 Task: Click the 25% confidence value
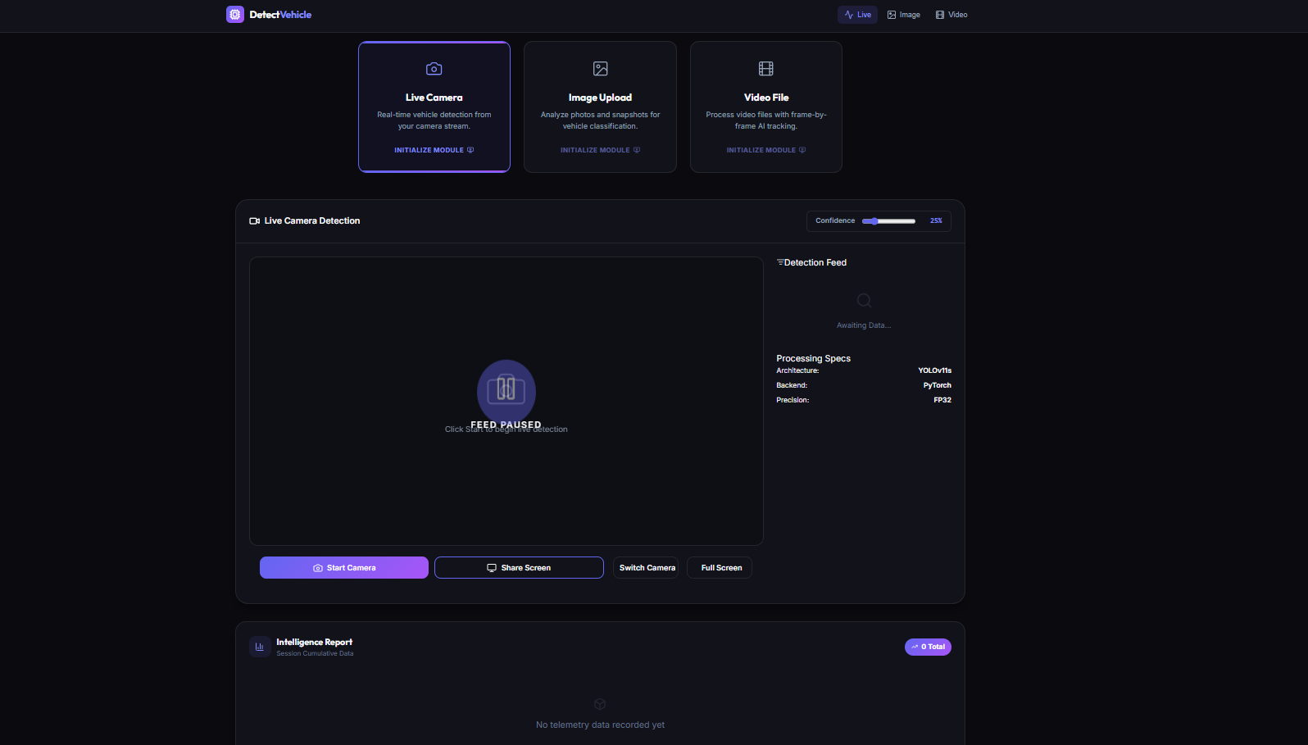point(936,221)
